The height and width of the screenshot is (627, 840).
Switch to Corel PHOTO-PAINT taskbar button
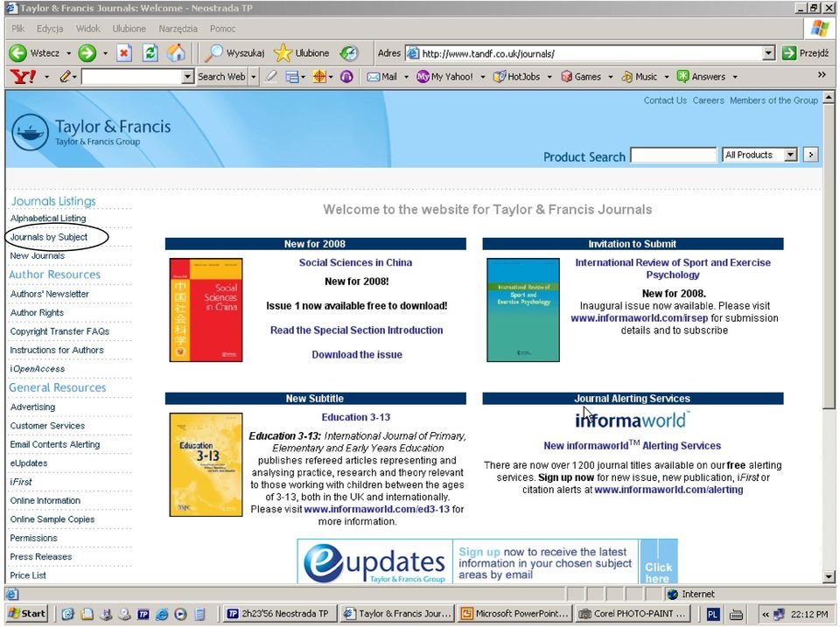click(x=633, y=614)
